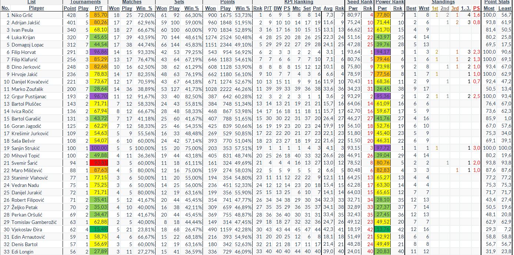Select the Seed Rank header
Viewport: 514px width, 255px height.
(x=360, y=2)
